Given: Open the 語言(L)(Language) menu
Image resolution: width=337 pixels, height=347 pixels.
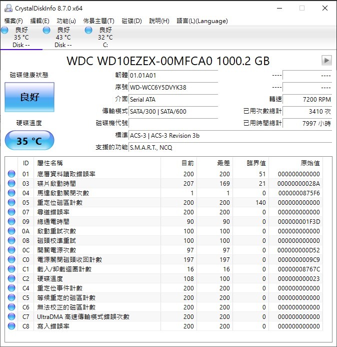Looking at the screenshot, I should pos(202,21).
